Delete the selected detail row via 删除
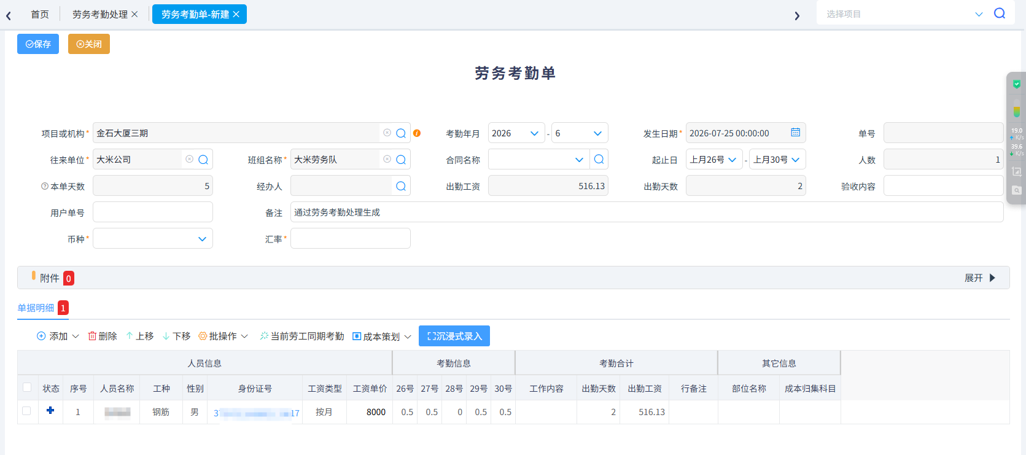Viewport: 1026px width, 455px height. (x=103, y=336)
